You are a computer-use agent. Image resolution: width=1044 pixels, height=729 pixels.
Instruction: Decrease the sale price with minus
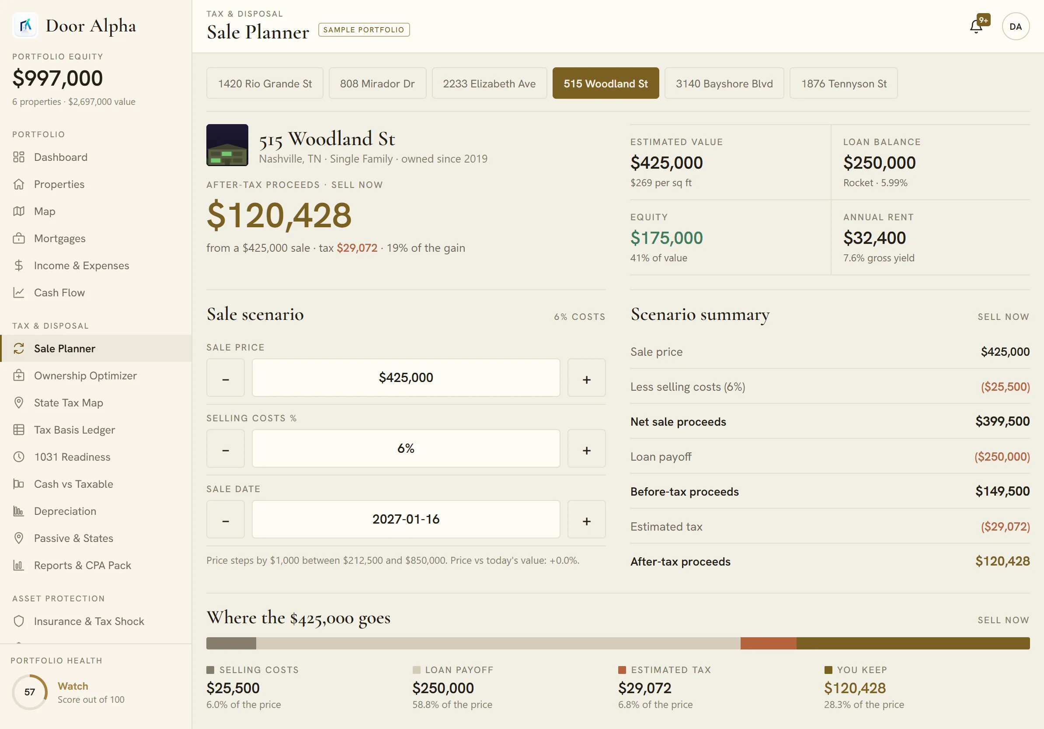click(x=226, y=378)
